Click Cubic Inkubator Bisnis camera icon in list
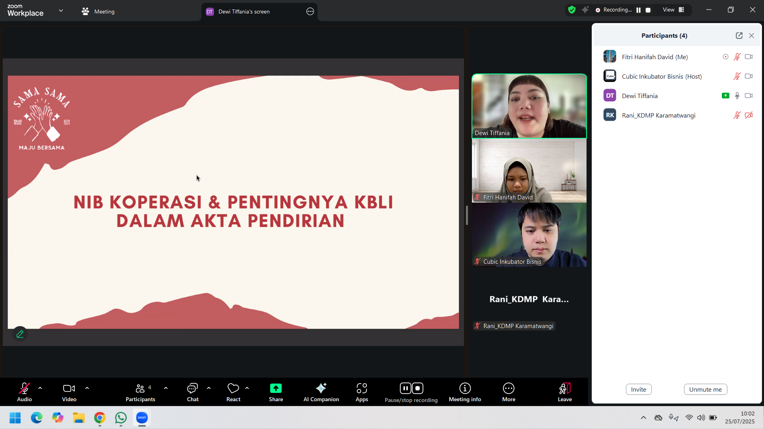 coord(748,76)
